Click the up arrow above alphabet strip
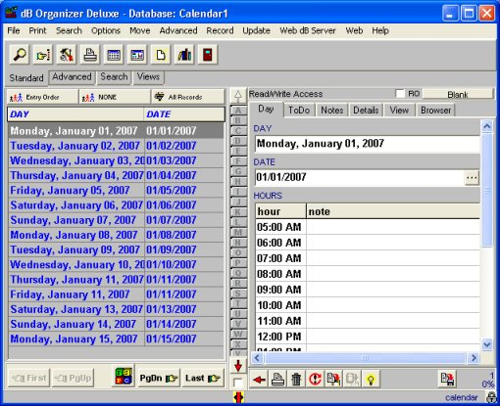500x406 pixels. click(x=238, y=96)
